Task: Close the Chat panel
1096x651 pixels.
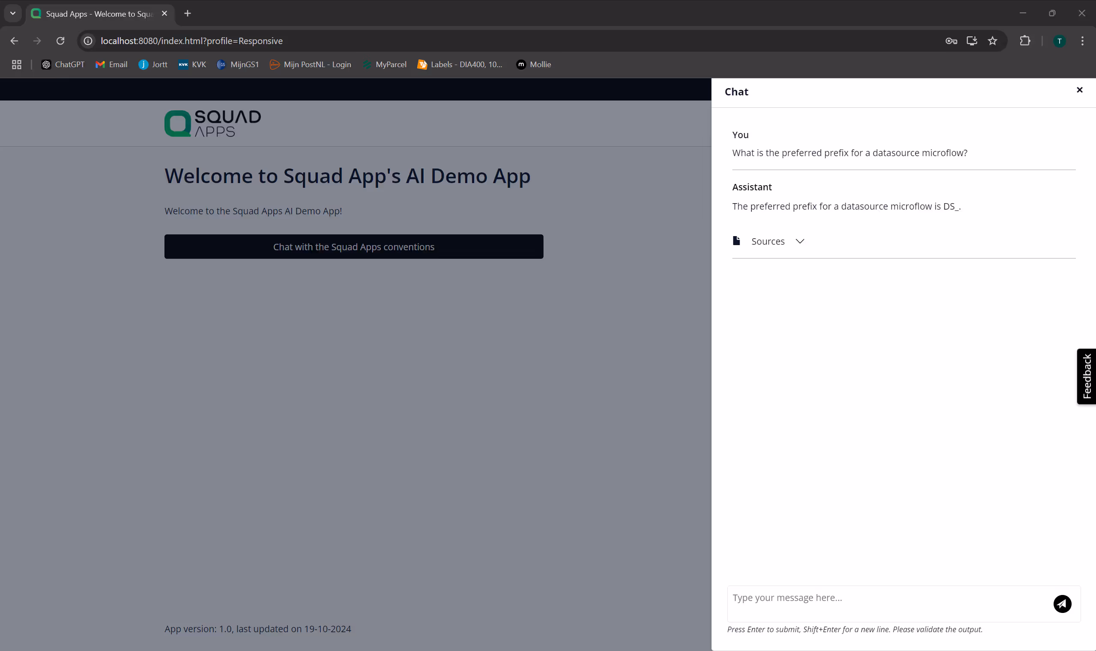Action: [1079, 90]
